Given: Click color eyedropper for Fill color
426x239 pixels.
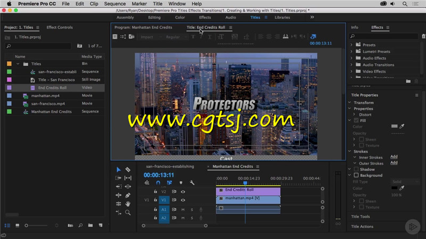Looking at the screenshot, I should pos(402,126).
